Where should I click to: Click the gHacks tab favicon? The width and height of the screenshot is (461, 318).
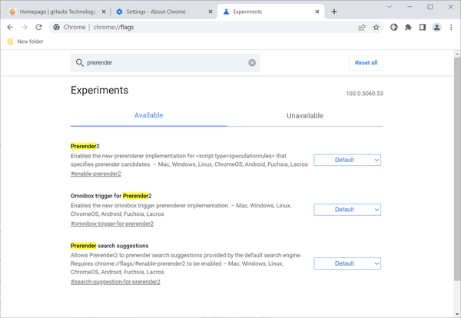tap(12, 12)
